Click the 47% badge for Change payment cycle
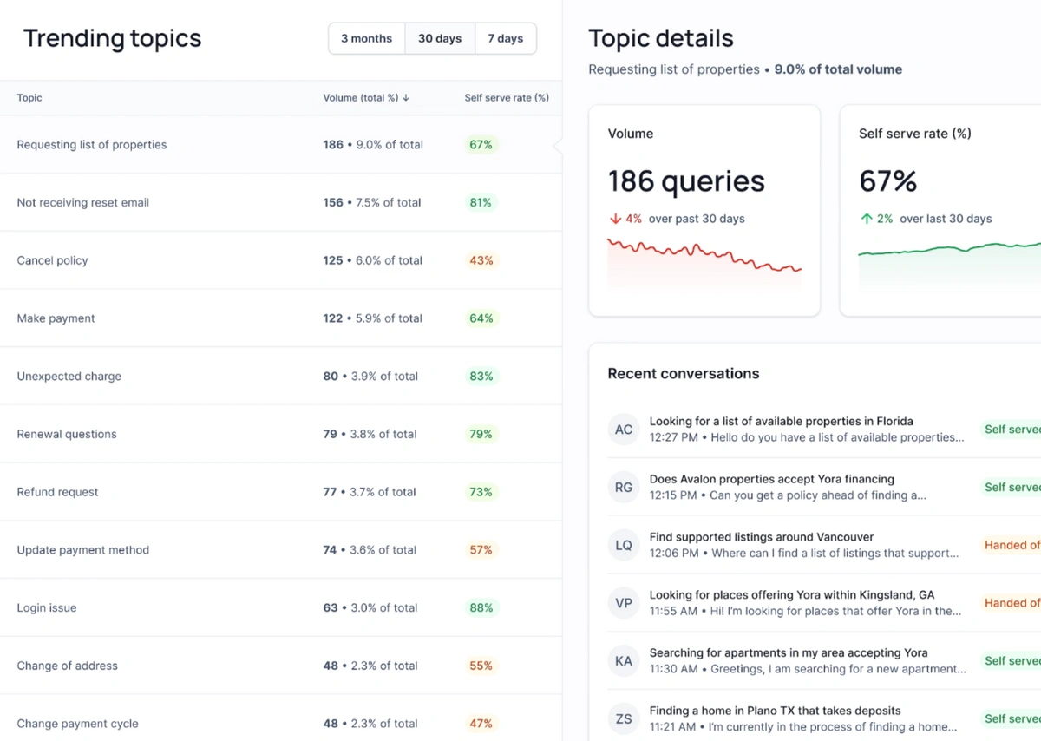 click(481, 724)
